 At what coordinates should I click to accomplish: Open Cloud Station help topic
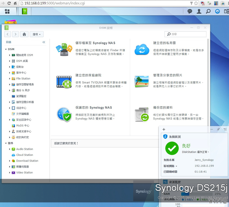pyautogui.click(x=24, y=155)
